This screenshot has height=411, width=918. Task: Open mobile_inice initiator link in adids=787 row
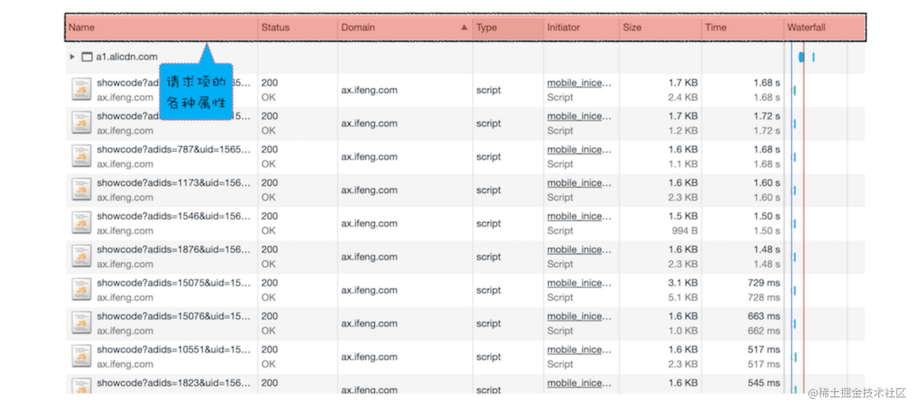(x=578, y=150)
